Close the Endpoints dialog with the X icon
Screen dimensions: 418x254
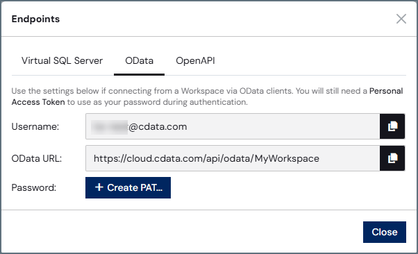401,19
